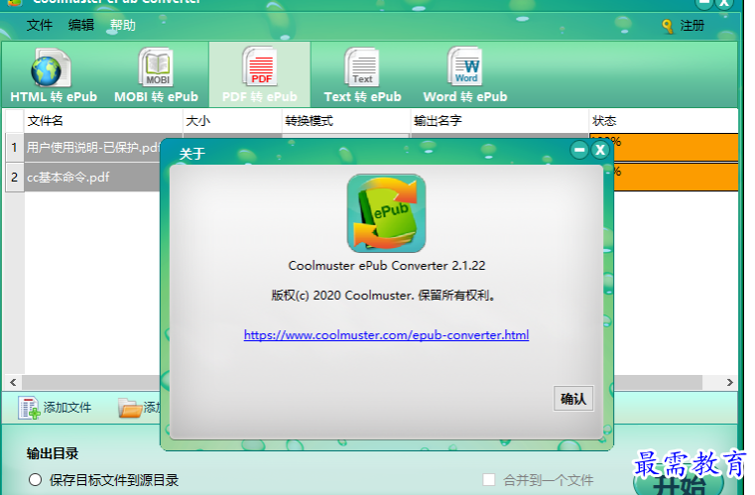Select file row 用户使用说明-已保护.pdf
755x495 pixels.
[92, 148]
